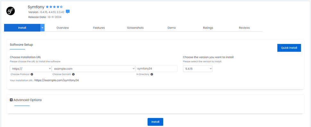Click the Release Date 13-11-2024 text

pos(45,17)
